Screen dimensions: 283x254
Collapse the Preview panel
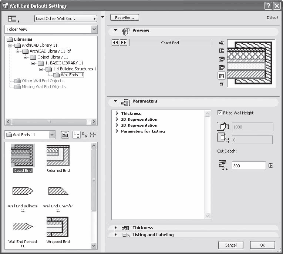click(115, 30)
